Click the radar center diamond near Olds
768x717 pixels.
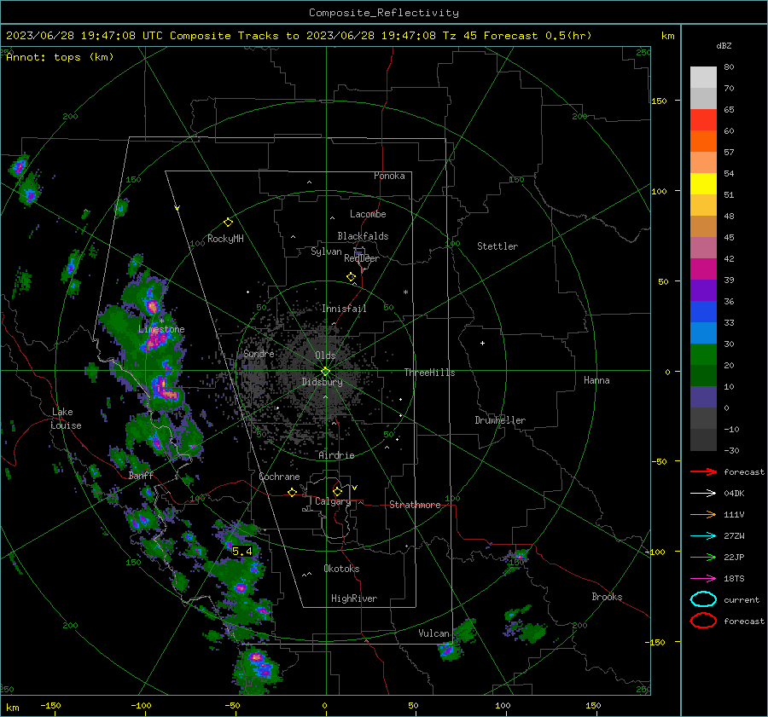(x=325, y=371)
